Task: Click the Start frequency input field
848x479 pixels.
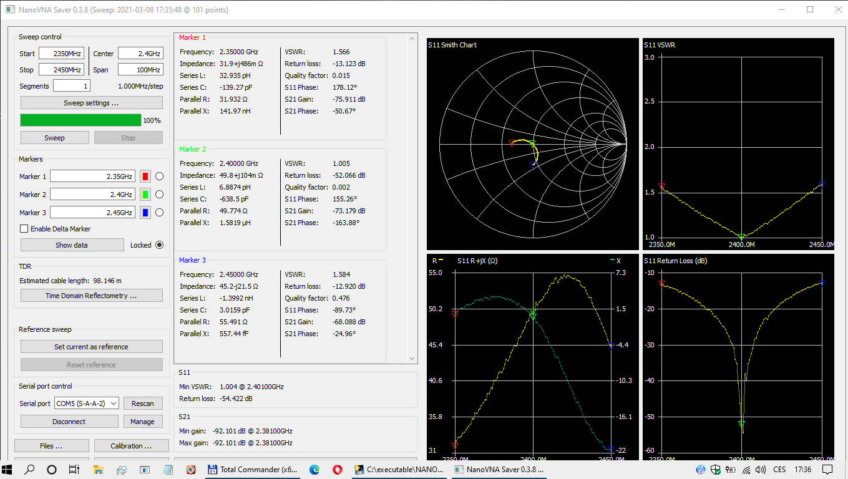Action: tap(62, 54)
